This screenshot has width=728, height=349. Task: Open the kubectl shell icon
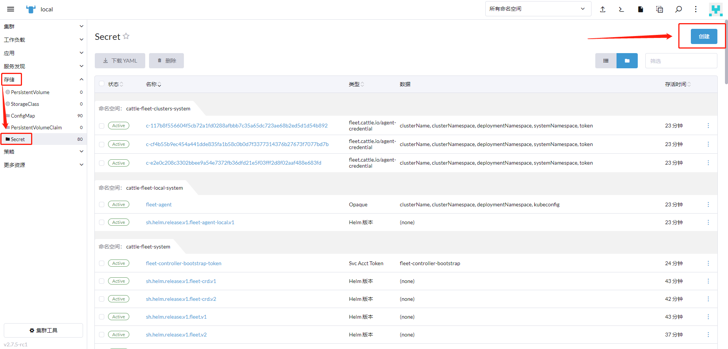click(x=621, y=9)
